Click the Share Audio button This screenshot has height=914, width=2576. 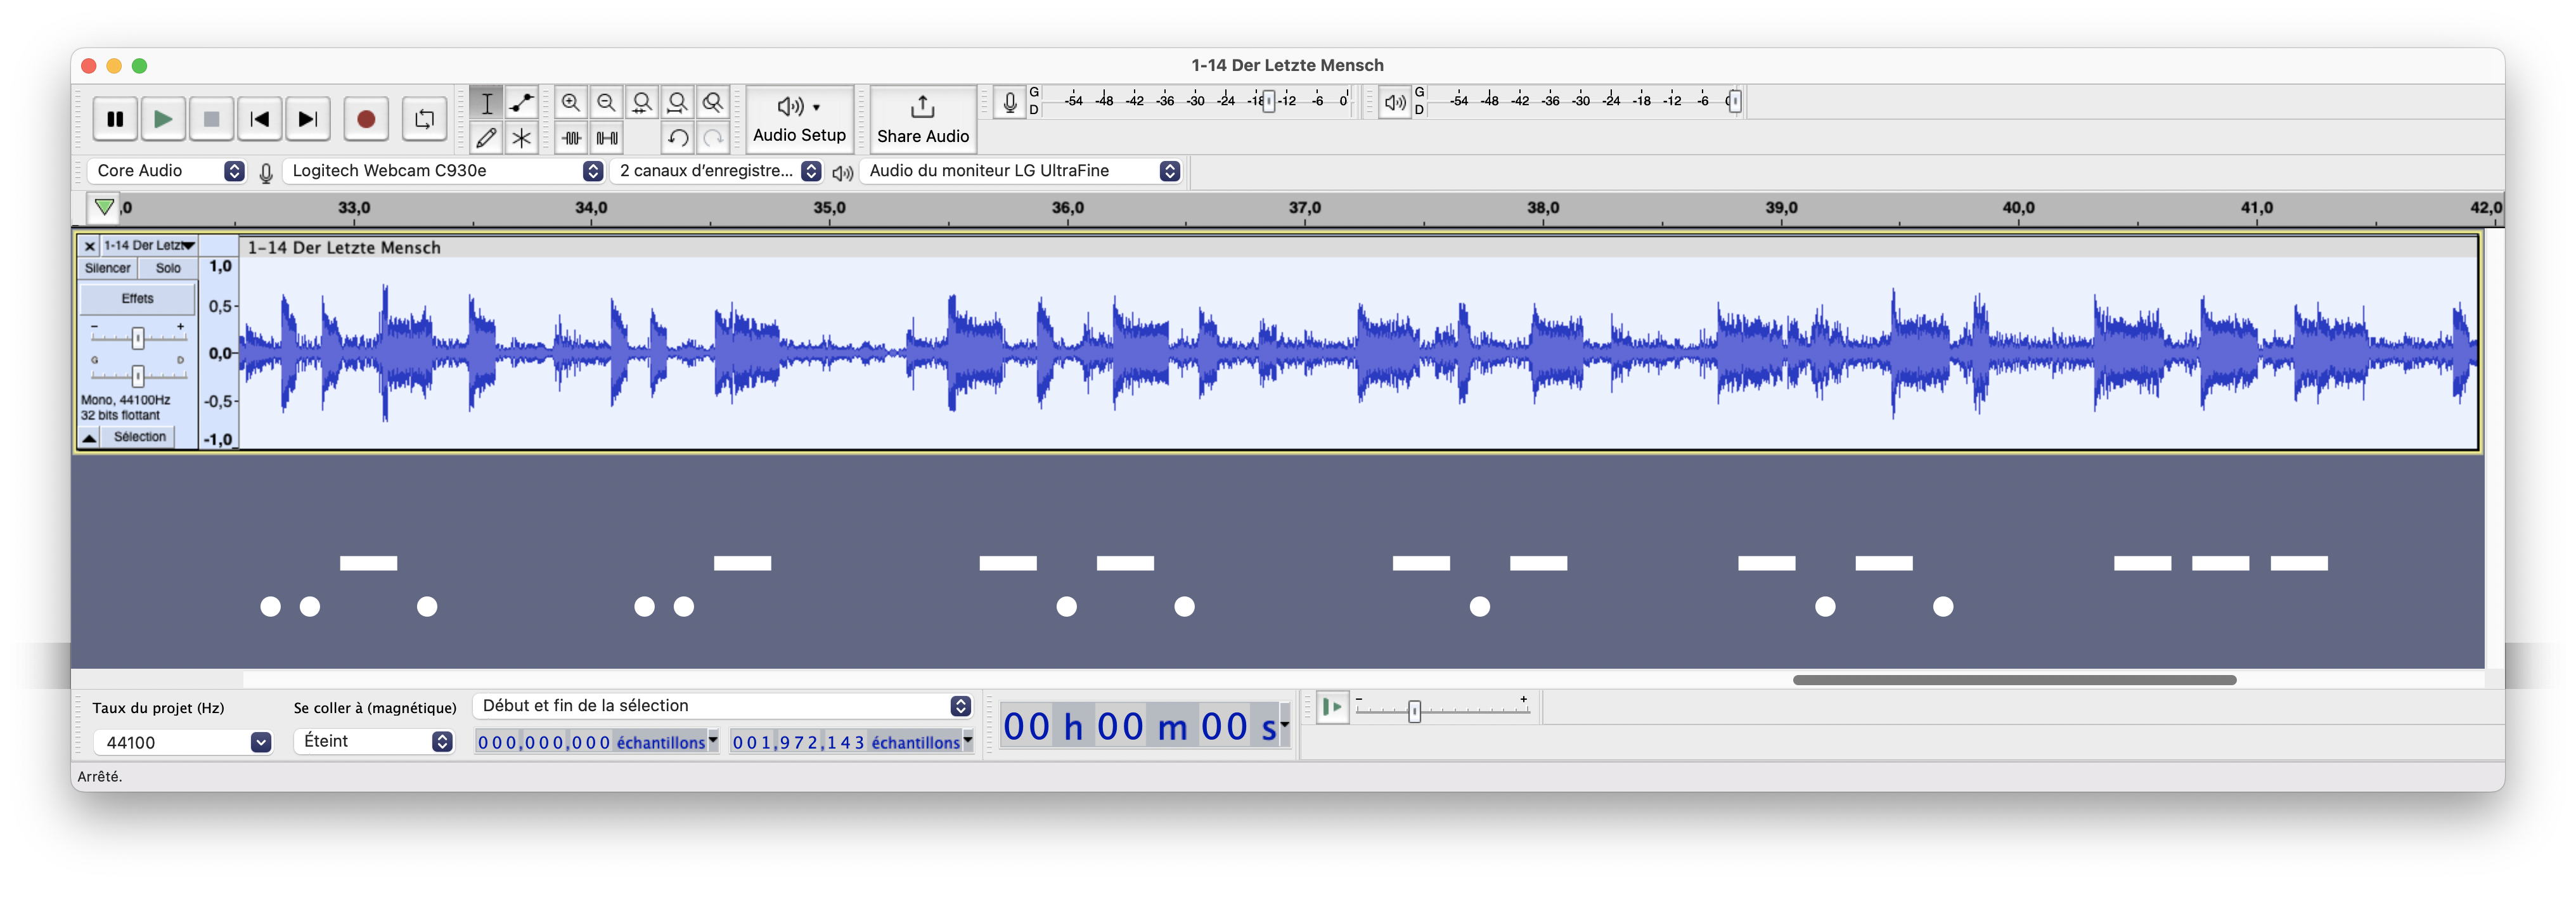[922, 119]
